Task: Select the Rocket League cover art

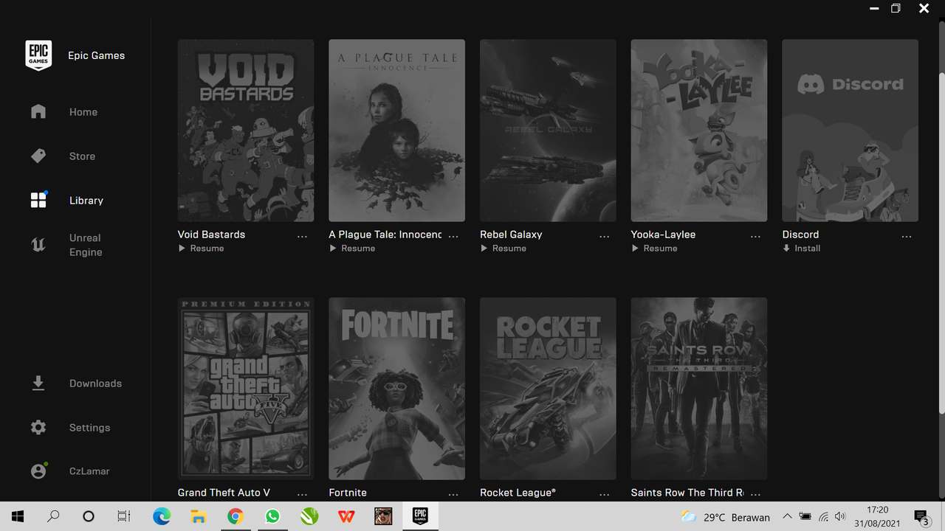Action: coord(548,389)
